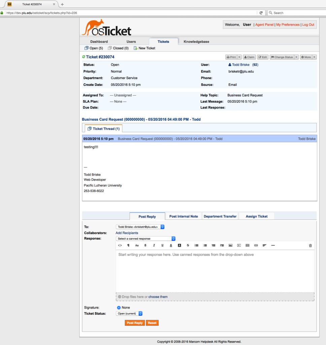Open the To recipient dropdown

pyautogui.click(x=140, y=227)
